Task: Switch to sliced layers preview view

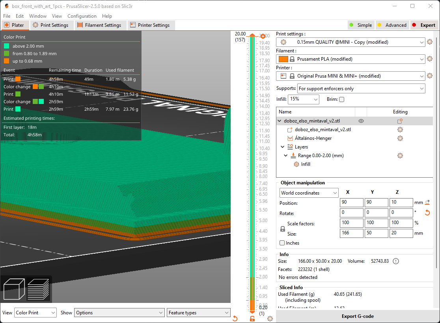Action: tap(38, 289)
